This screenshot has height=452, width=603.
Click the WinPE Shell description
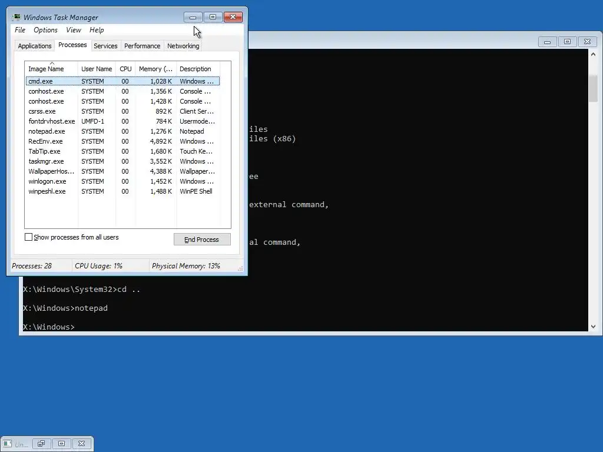[196, 191]
